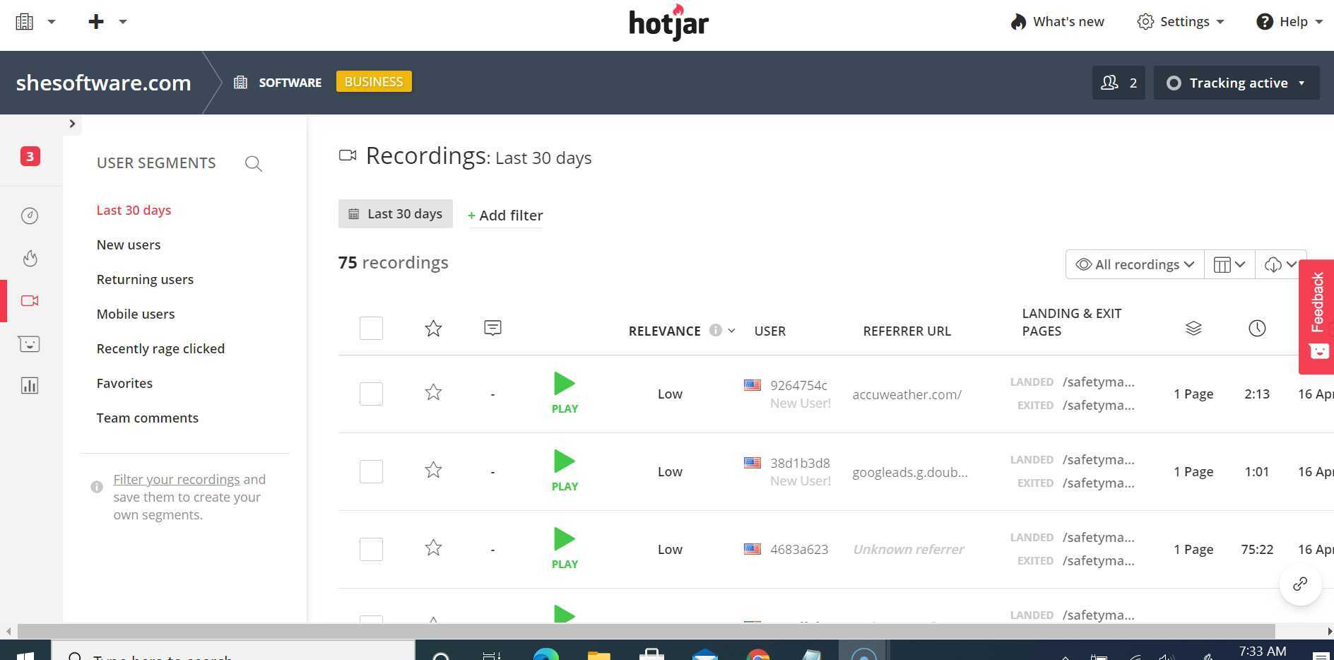This screenshot has width=1334, height=660.
Task: Open the Heatmaps flame icon in sidebar
Action: pyautogui.click(x=30, y=258)
